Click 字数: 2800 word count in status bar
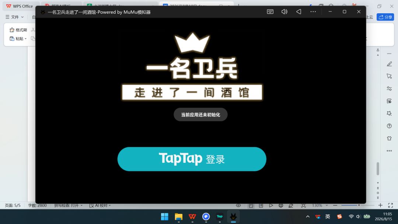The width and height of the screenshot is (398, 224). point(37,206)
